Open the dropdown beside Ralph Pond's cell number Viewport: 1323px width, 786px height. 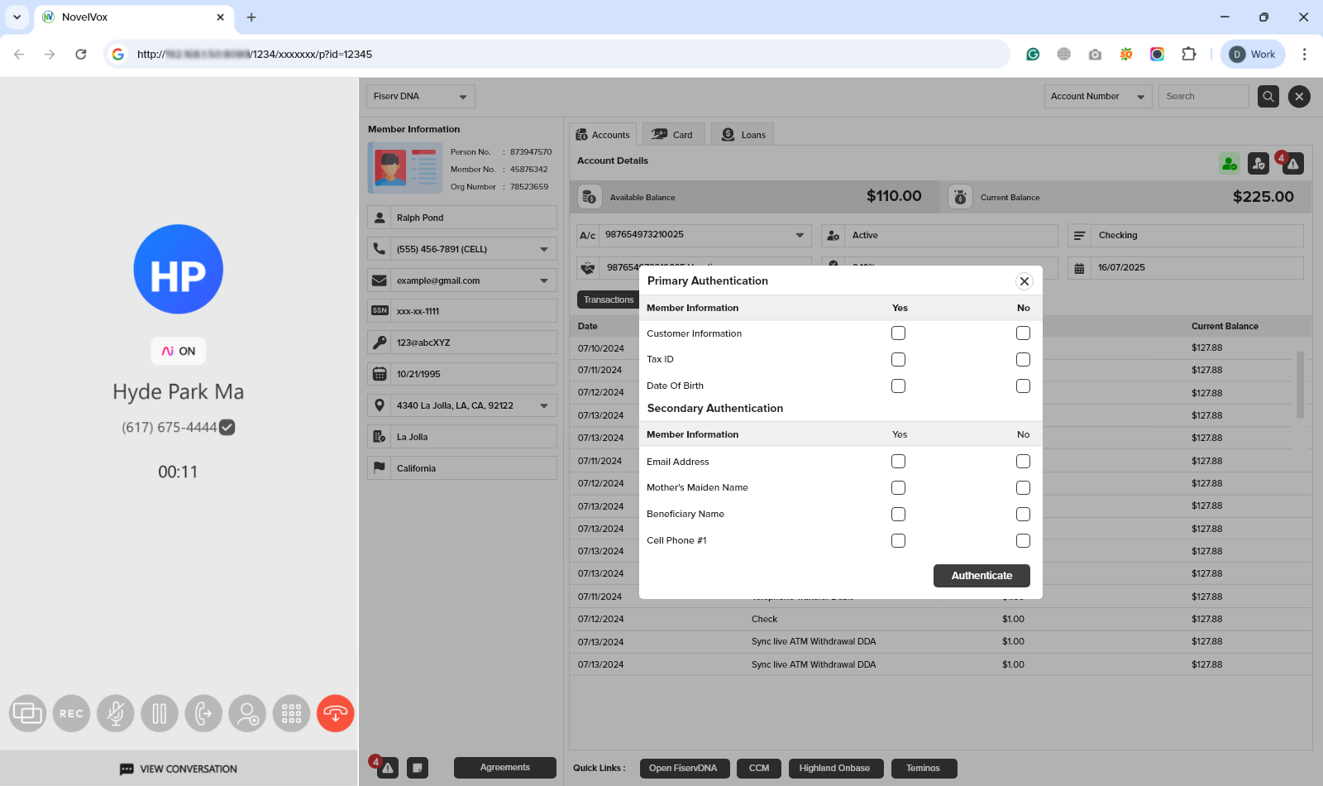coord(544,248)
